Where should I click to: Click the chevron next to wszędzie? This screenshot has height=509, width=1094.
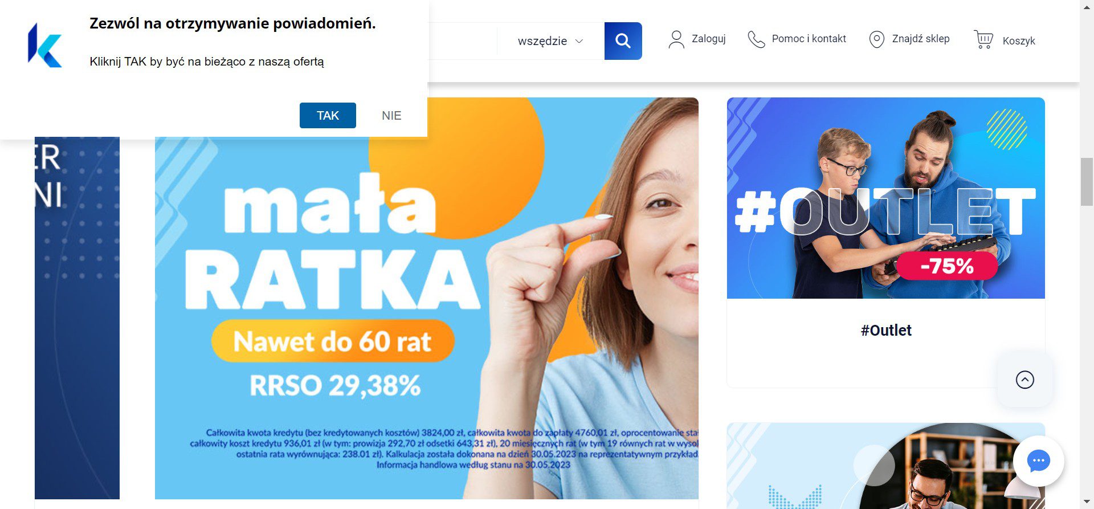(x=579, y=41)
